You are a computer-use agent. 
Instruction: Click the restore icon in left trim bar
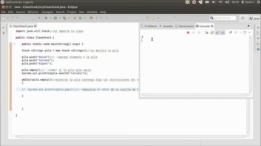(x=4, y=28)
